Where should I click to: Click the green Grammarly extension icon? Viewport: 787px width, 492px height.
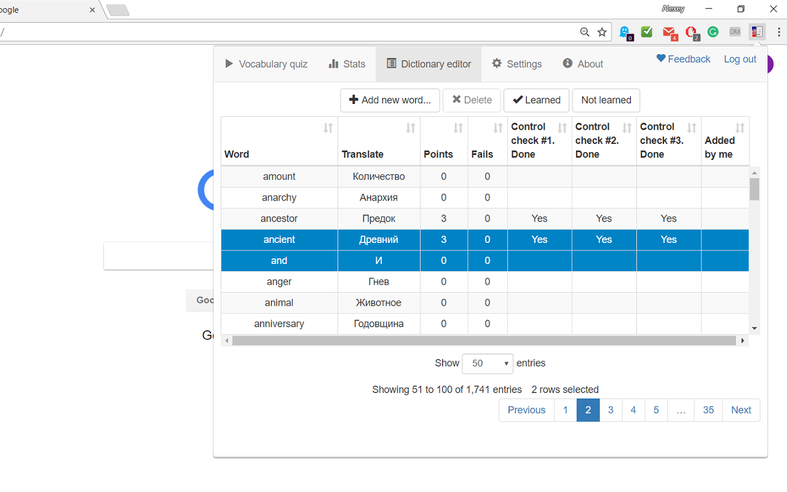click(713, 32)
